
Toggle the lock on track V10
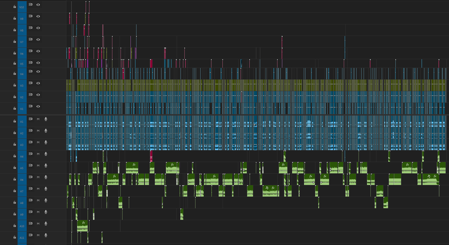pyautogui.click(x=14, y=7)
